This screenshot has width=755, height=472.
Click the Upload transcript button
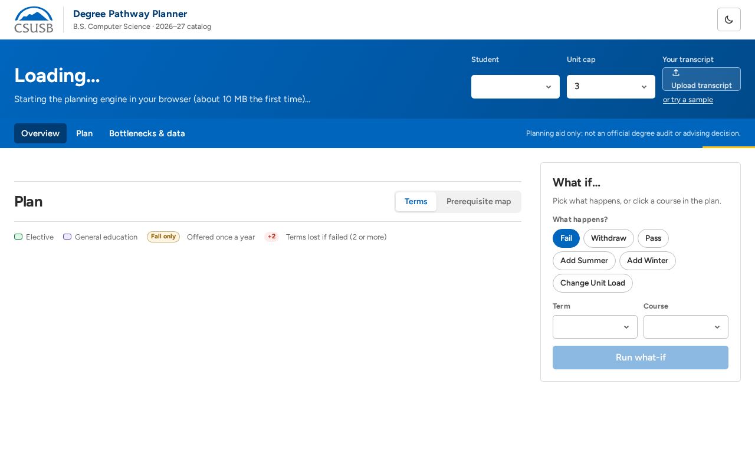point(701,79)
